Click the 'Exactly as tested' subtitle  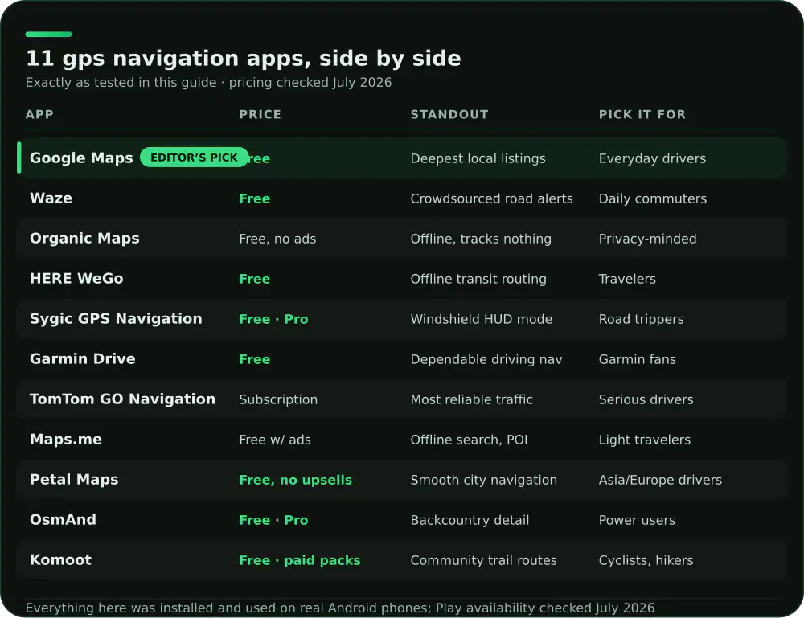pos(209,83)
